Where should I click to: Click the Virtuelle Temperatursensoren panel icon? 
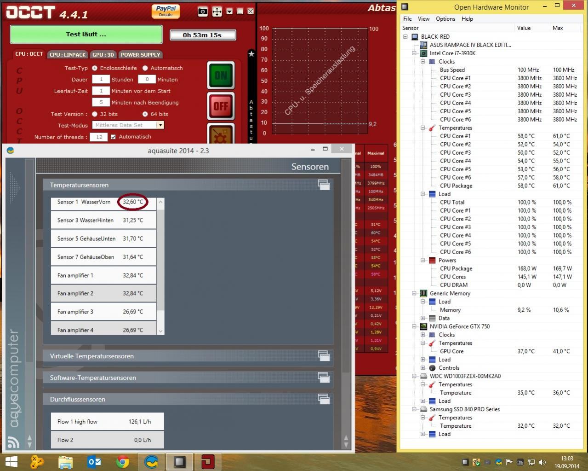coord(324,355)
